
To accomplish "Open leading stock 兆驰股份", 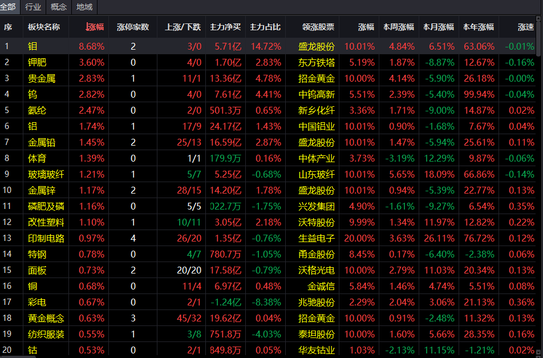I will (317, 302).
